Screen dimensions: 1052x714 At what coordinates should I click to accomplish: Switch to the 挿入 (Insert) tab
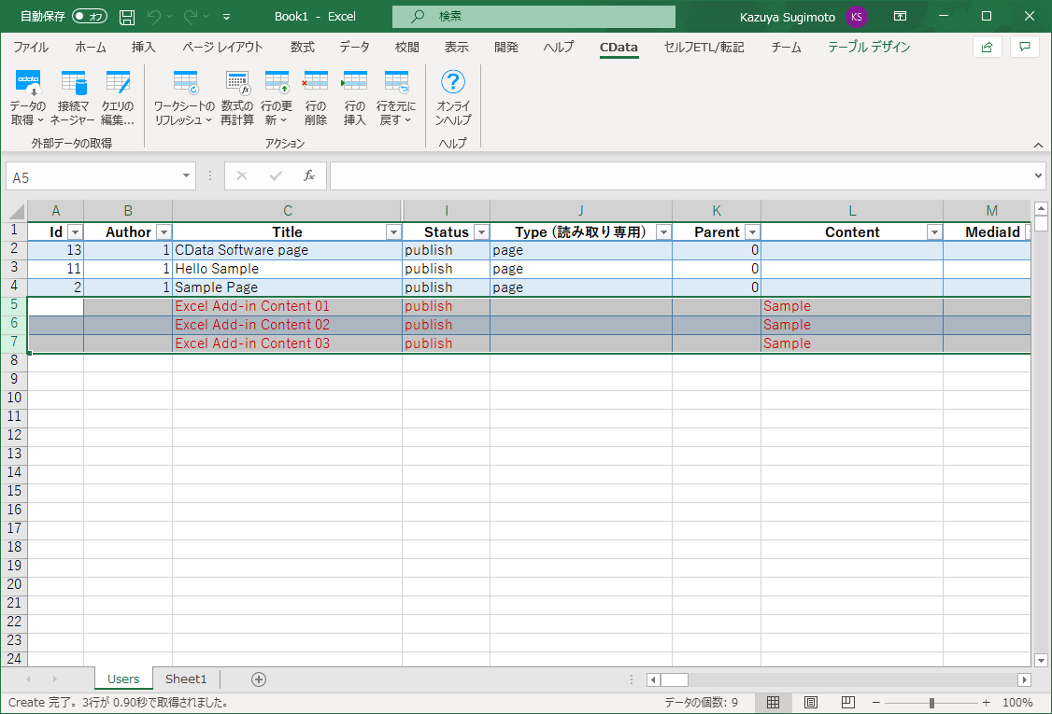click(x=143, y=47)
